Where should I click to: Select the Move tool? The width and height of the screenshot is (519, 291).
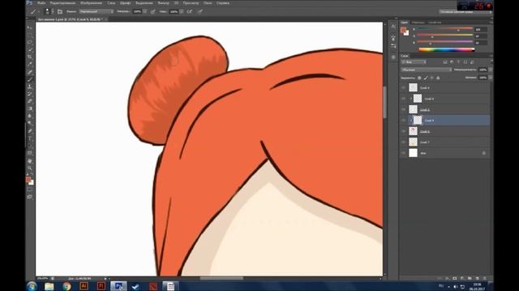tap(30, 27)
